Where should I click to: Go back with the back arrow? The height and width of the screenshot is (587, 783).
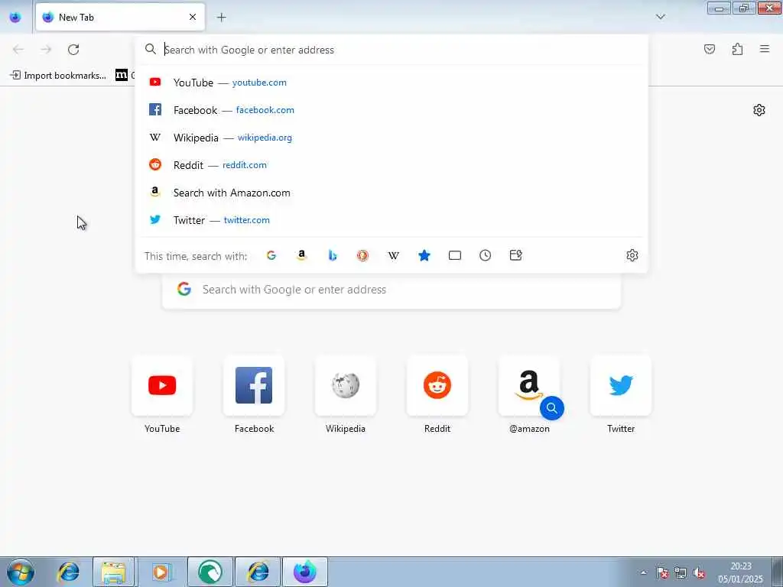click(x=18, y=49)
